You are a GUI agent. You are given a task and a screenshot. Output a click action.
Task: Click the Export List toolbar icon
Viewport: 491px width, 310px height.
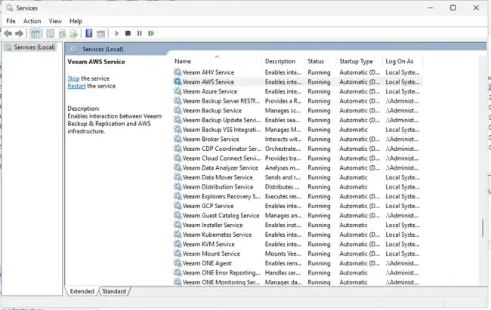[x=73, y=33]
